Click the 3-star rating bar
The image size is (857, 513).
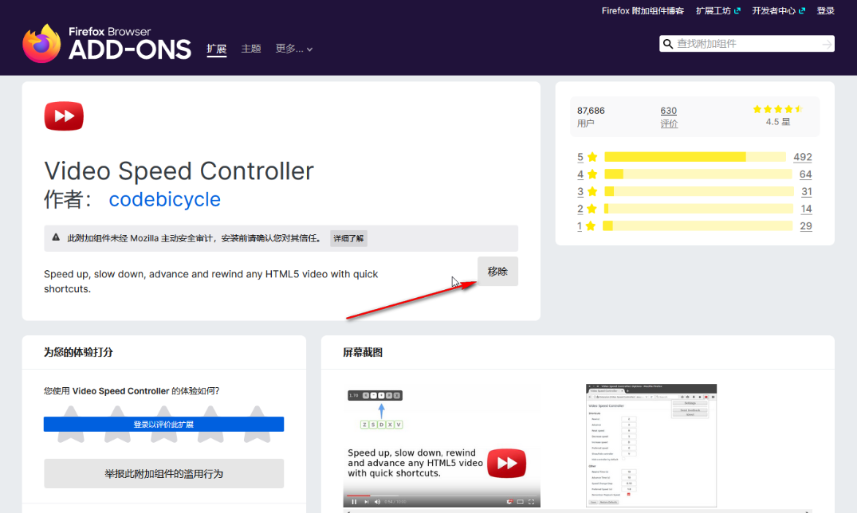tap(699, 191)
